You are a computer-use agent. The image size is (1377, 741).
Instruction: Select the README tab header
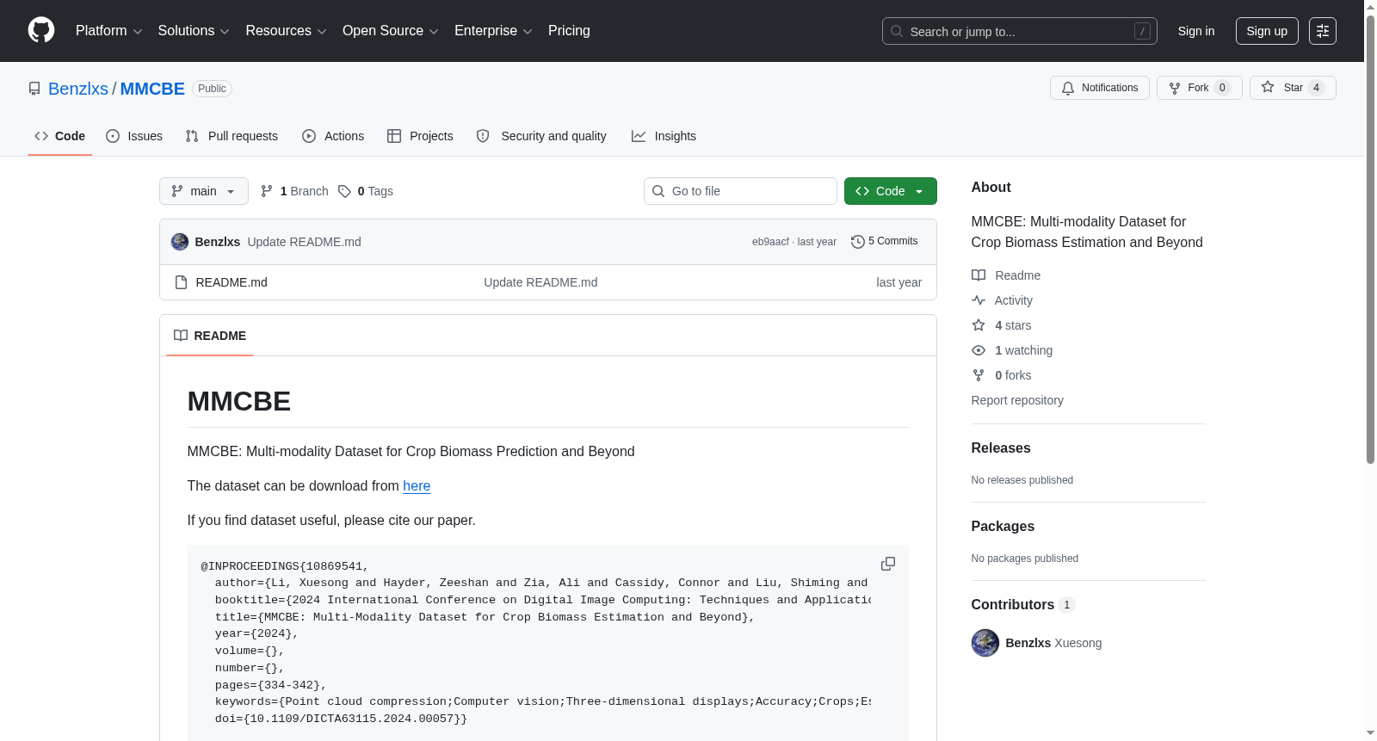209,336
